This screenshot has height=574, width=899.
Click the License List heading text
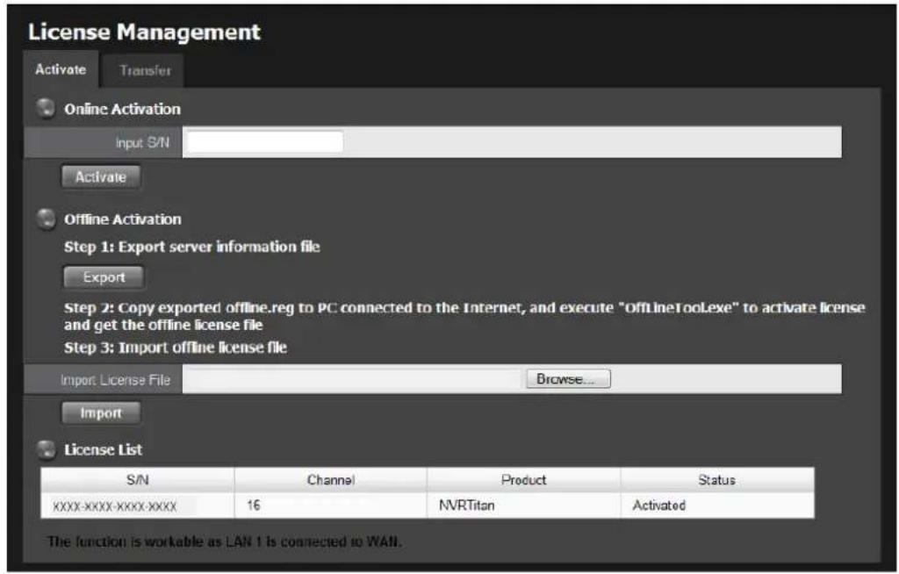(x=104, y=450)
